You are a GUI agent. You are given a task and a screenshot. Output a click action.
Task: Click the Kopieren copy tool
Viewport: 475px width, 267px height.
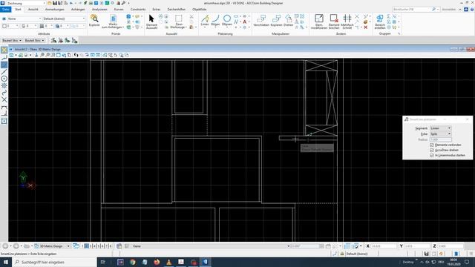pos(276,21)
